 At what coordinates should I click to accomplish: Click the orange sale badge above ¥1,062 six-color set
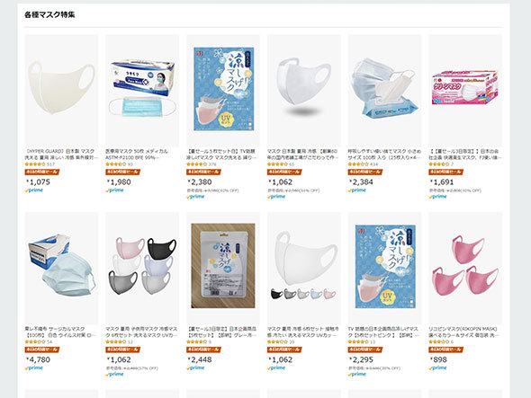click(x=123, y=349)
